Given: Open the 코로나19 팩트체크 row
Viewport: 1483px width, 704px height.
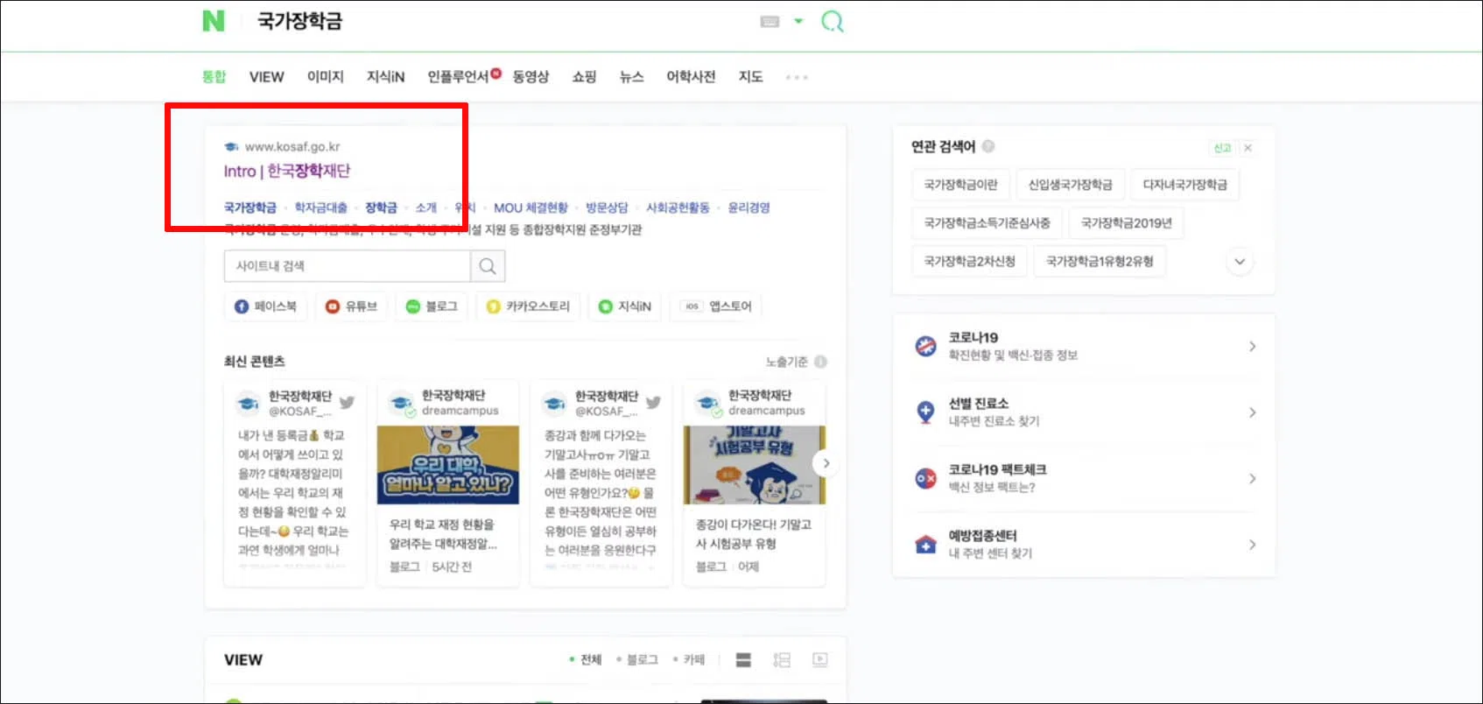Looking at the screenshot, I should 1084,478.
